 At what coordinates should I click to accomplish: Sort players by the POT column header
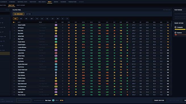76,22
